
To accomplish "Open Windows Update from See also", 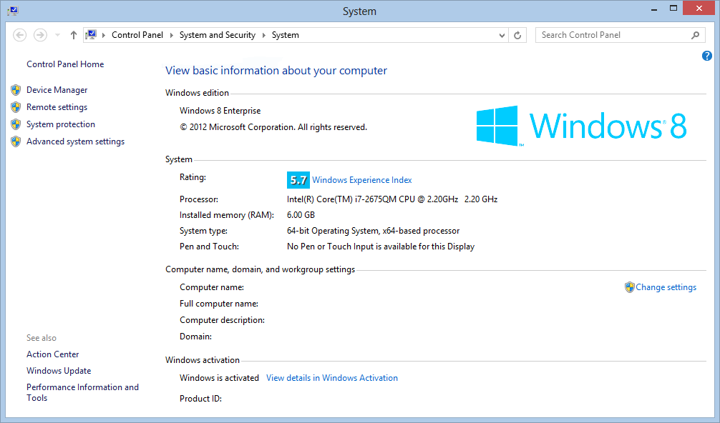I will (x=59, y=371).
